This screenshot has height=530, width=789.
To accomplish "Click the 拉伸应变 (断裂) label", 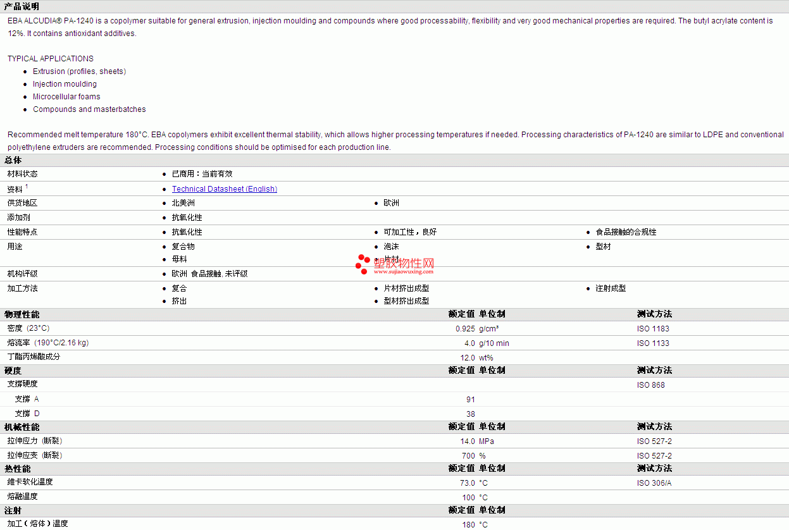I will [x=34, y=455].
